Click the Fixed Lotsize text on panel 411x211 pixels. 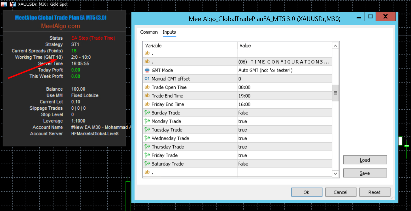pos(85,95)
